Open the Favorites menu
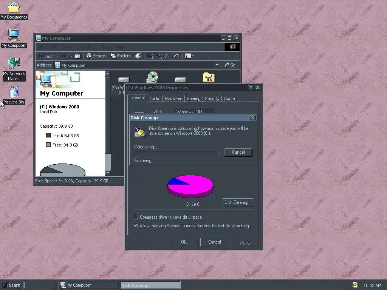The height and width of the screenshot is (290, 387). tap(86, 47)
